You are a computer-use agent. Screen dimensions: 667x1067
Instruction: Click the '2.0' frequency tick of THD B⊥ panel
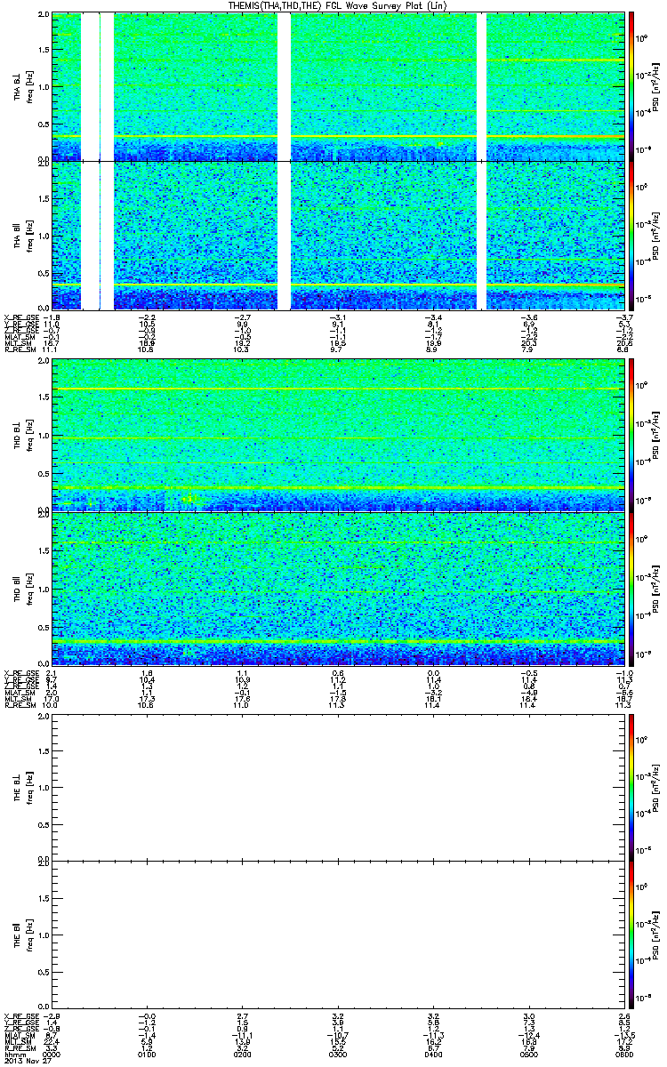[x=44, y=362]
